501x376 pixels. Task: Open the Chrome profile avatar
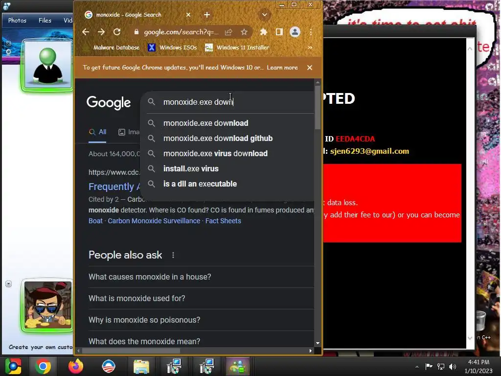[295, 32]
